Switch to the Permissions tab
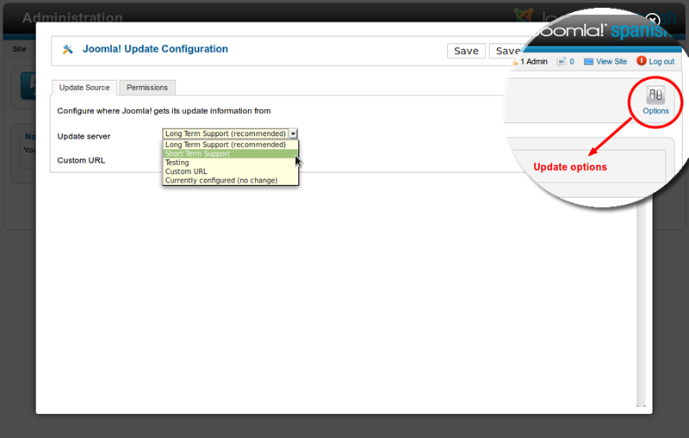689x438 pixels. point(147,87)
